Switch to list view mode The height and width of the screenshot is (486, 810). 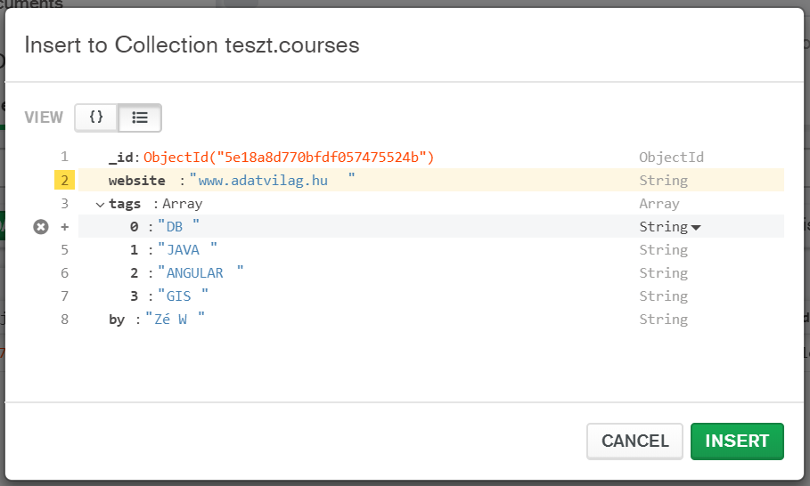(140, 117)
